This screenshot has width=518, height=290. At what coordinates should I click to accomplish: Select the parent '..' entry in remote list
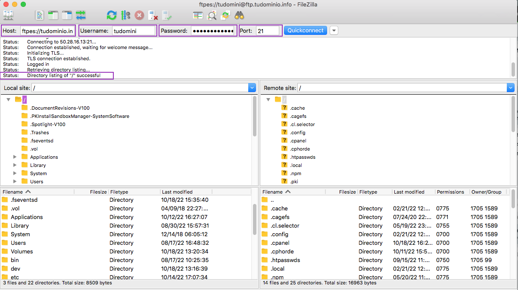[385, 200]
